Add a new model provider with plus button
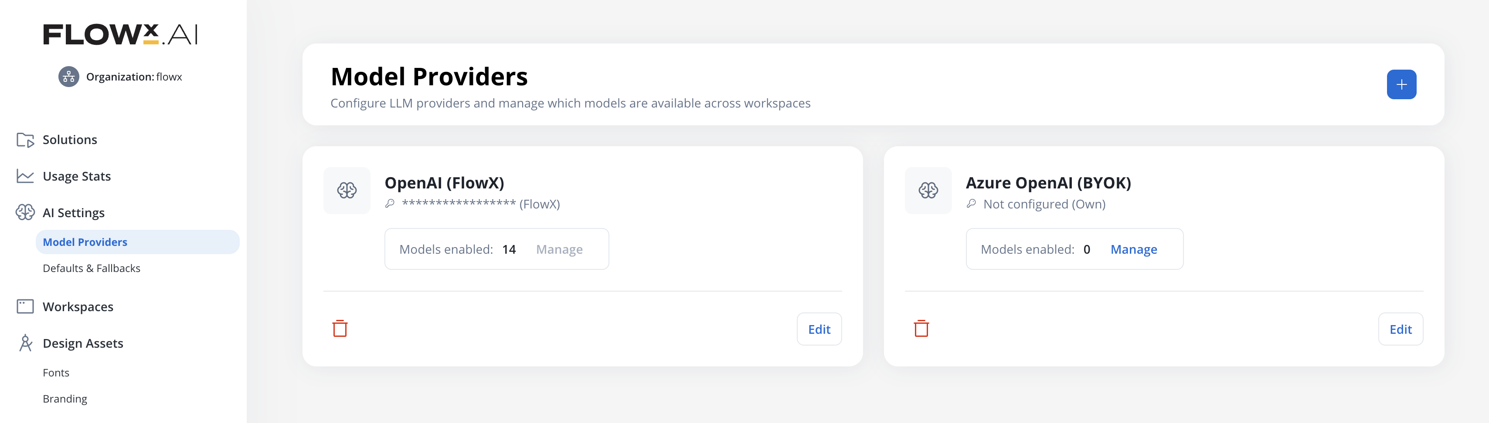Screen dimensions: 1489x423 click(1401, 84)
